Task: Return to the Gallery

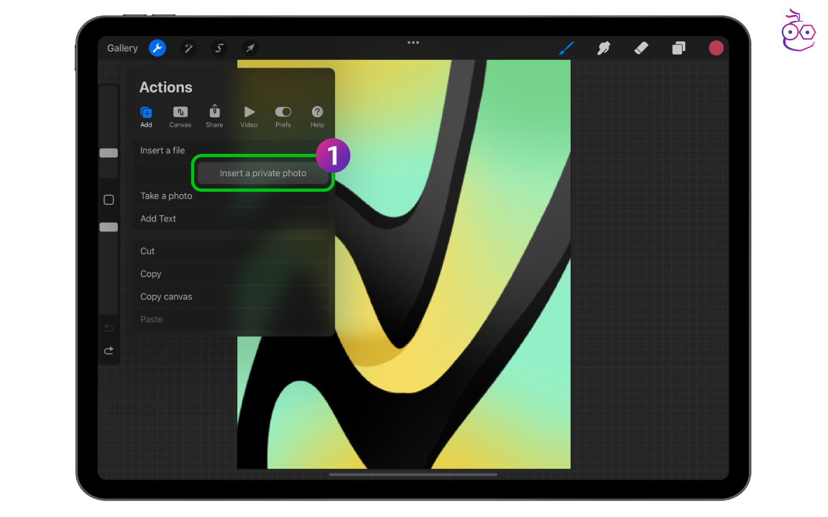Action: point(122,48)
